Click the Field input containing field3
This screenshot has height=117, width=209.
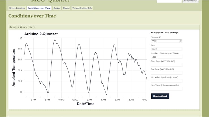click(x=166, y=49)
